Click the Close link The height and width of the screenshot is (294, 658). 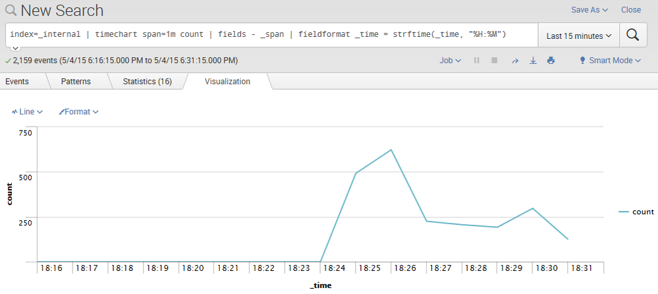point(630,10)
